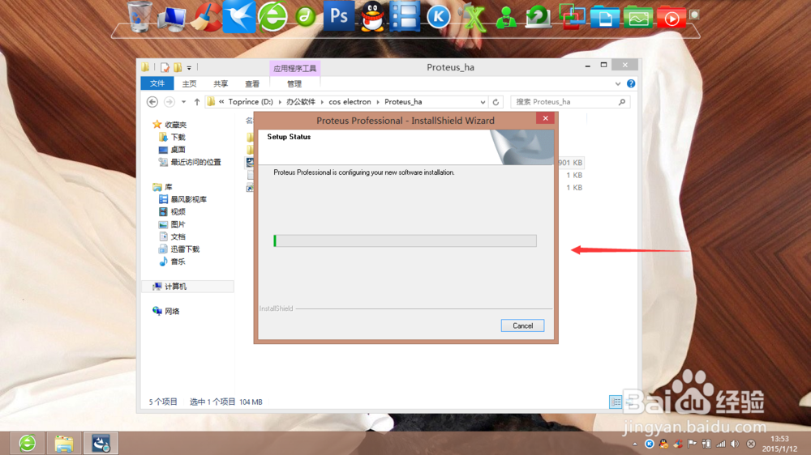The width and height of the screenshot is (811, 455).
Task: Refresh the Proteus_ha folder
Action: coord(496,102)
